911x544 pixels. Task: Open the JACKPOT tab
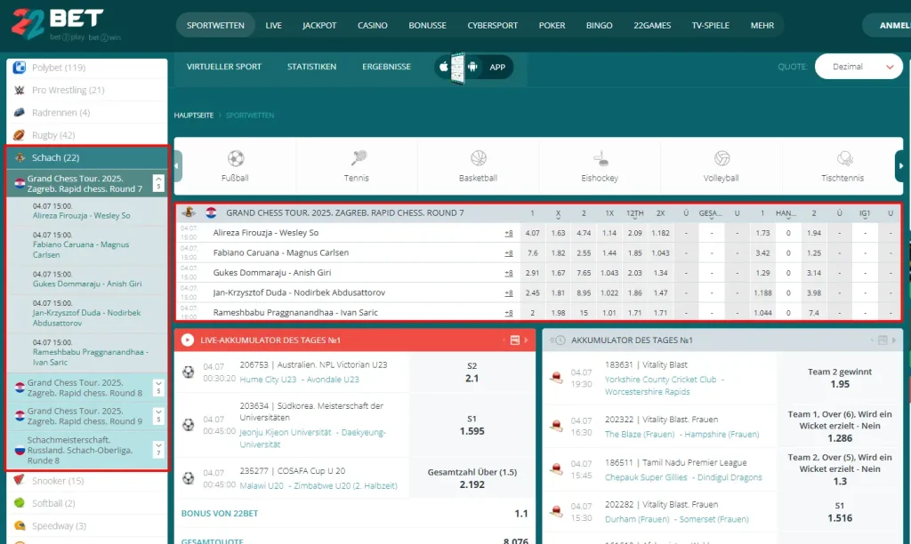(319, 26)
